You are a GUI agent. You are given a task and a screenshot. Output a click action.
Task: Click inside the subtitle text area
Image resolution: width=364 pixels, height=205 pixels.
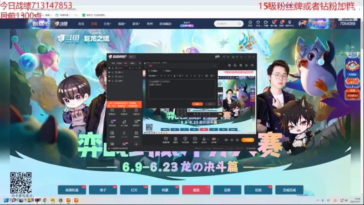click(x=182, y=89)
